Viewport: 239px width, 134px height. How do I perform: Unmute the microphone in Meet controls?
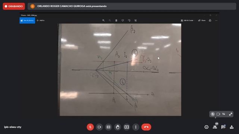click(x=90, y=127)
